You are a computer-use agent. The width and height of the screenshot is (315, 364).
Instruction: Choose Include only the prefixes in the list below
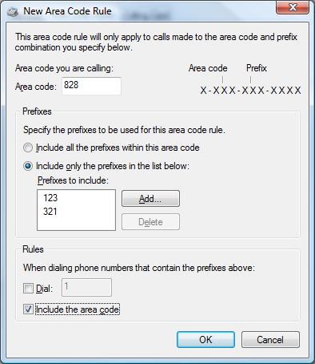pos(28,166)
